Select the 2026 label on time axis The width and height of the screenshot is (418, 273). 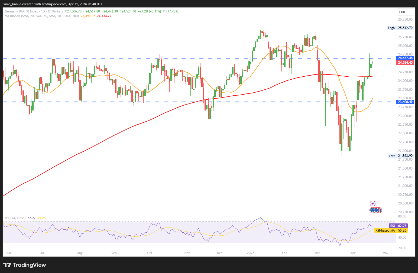pyautogui.click(x=251, y=253)
